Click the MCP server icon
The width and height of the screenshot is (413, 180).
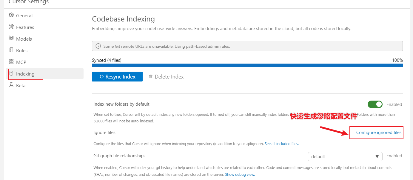coord(11,62)
